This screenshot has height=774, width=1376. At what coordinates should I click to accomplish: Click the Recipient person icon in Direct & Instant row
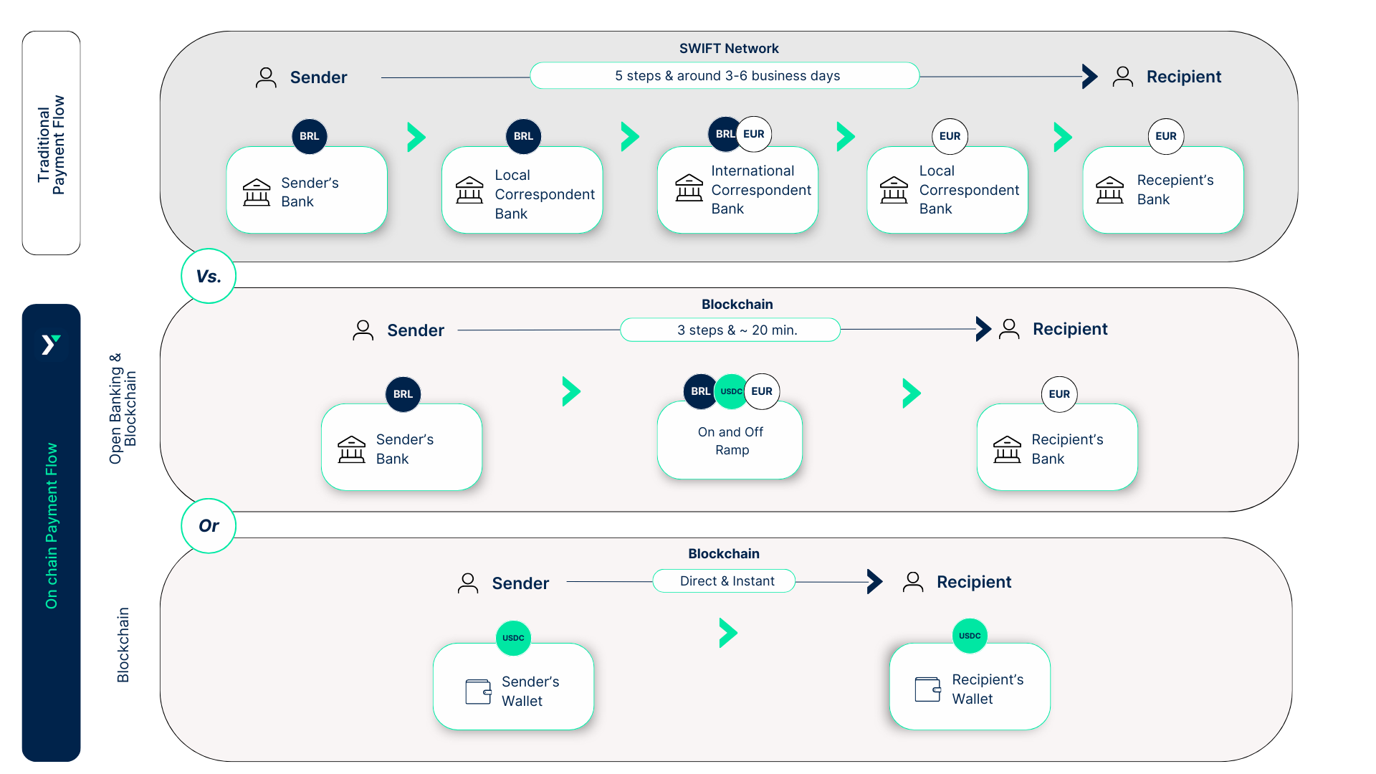point(913,582)
